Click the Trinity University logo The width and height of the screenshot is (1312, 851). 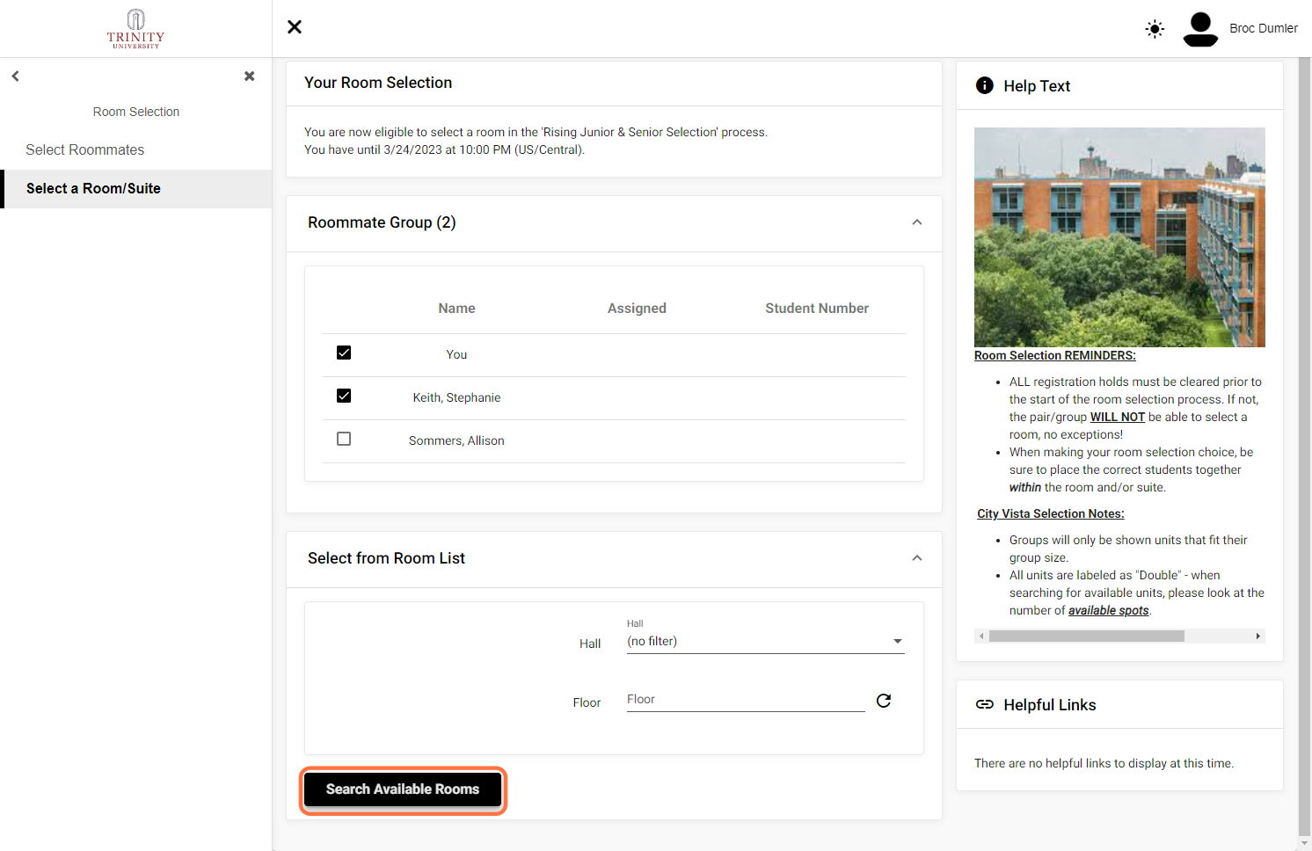click(x=135, y=29)
